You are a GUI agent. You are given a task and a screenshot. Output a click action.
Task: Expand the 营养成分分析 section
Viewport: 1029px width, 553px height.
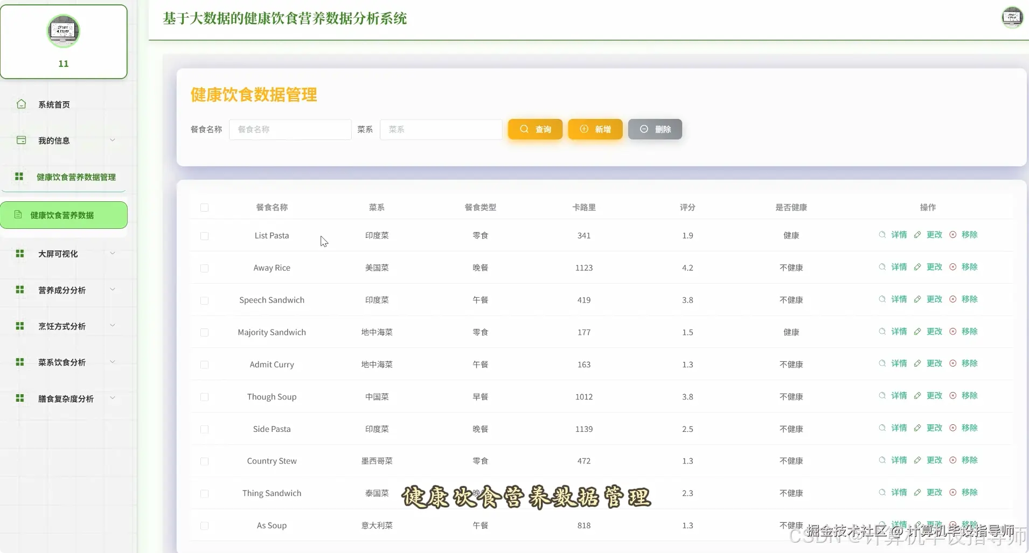[x=112, y=290]
